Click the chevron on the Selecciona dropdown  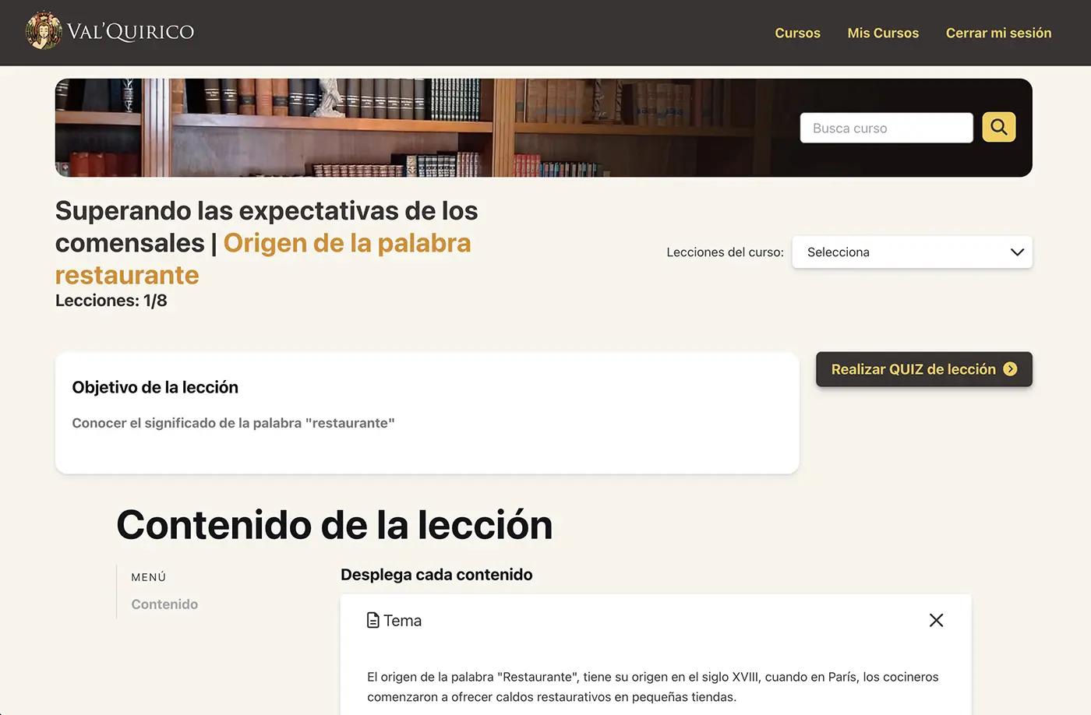click(x=1016, y=252)
